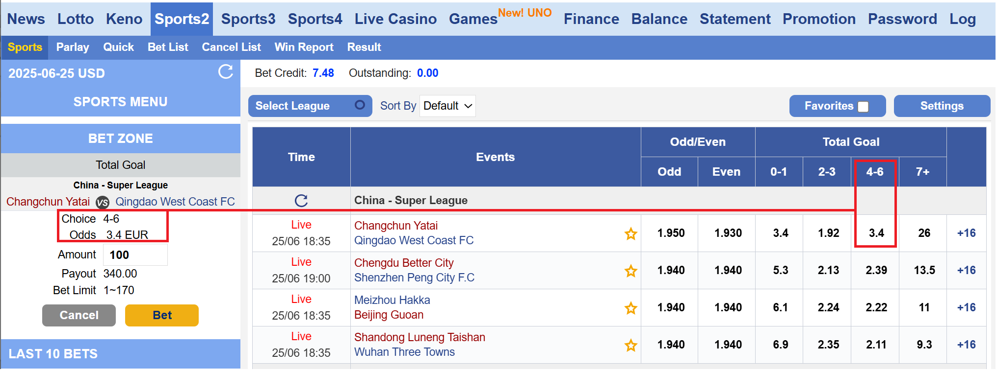This screenshot has width=997, height=371.
Task: Open the Sort By Default dropdown
Action: pos(447,106)
